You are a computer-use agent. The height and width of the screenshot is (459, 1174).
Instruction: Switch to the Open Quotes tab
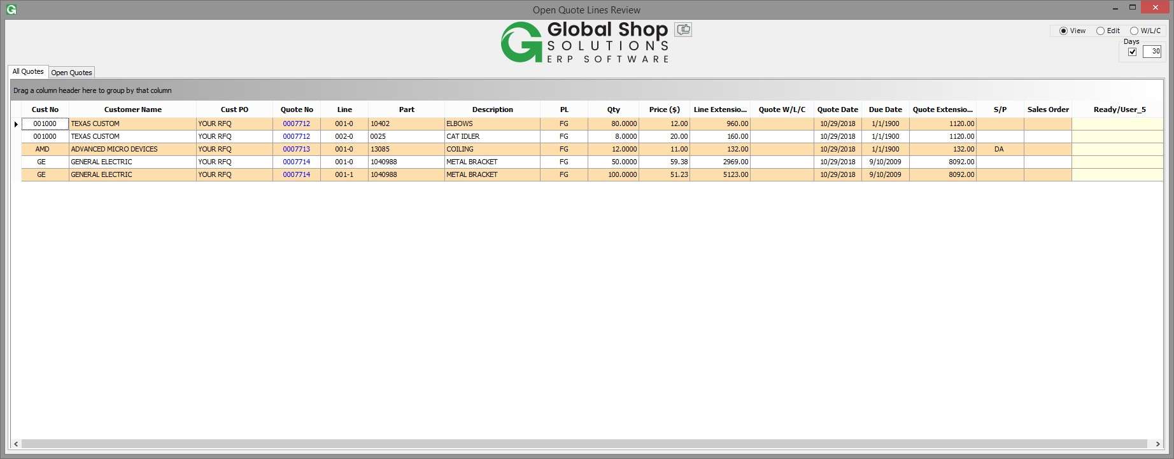[72, 73]
